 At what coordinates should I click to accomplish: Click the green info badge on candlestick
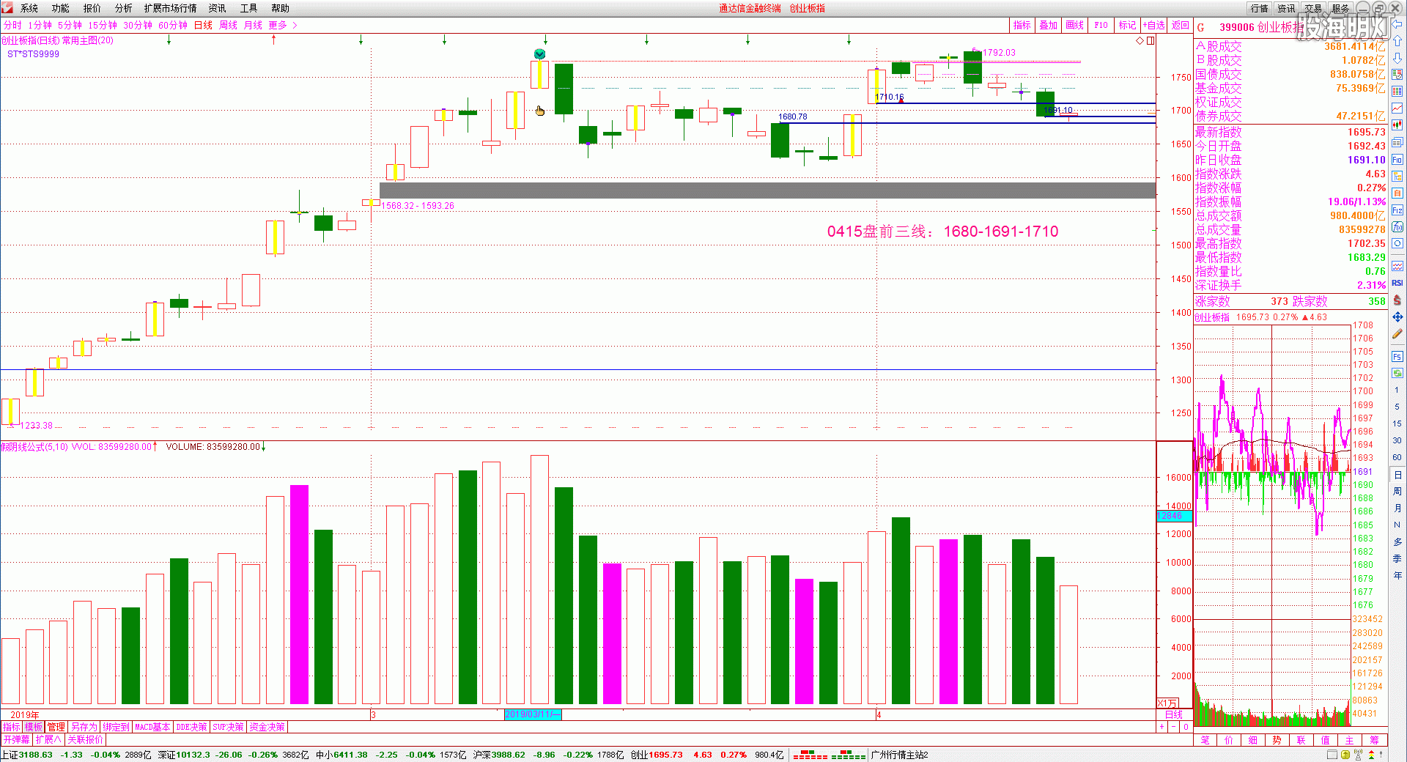coord(540,53)
